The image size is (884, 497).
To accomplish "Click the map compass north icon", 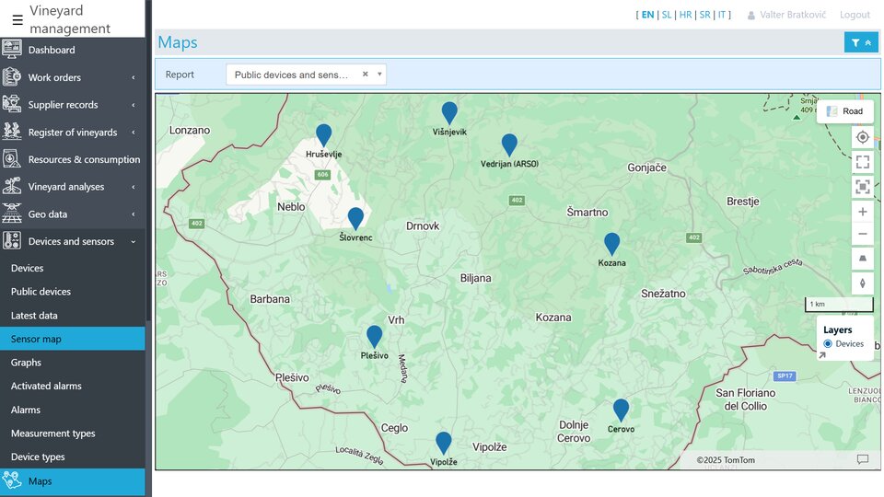I will pyautogui.click(x=862, y=283).
